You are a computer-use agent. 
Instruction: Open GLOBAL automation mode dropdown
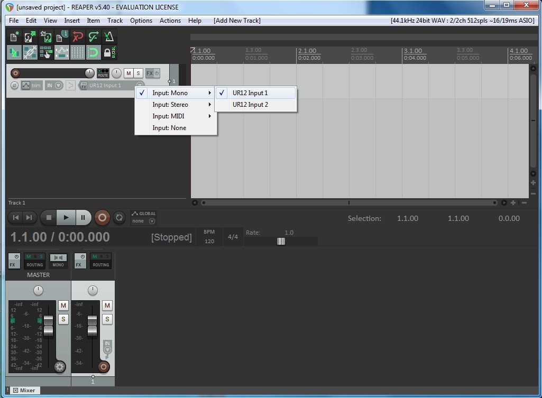click(x=152, y=221)
